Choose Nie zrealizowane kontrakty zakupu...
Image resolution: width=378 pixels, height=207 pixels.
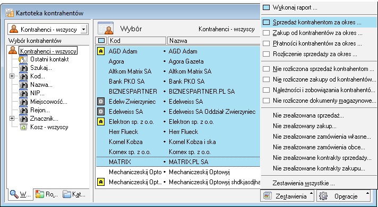(x=319, y=168)
